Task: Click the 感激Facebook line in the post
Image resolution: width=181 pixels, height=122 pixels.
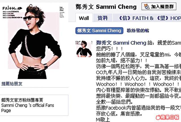Action: [139, 108]
